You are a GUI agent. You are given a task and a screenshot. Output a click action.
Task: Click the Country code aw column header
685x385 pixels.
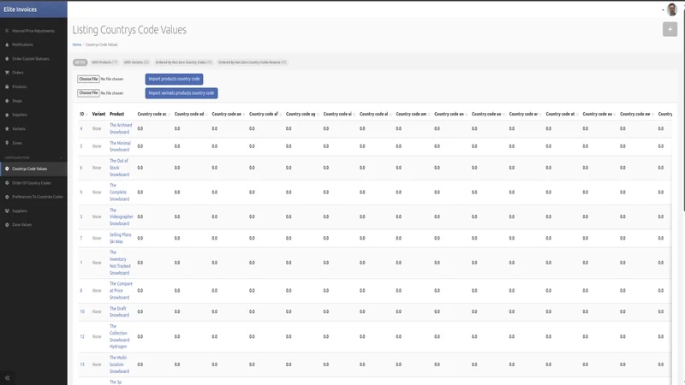tap(636, 114)
